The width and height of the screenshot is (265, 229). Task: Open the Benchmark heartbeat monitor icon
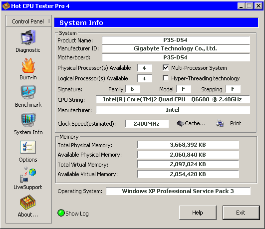28,92
